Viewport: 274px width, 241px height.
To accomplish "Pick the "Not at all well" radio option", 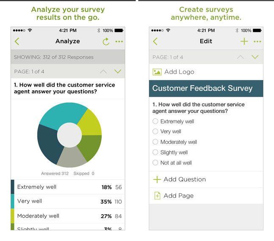I will [x=155, y=163].
